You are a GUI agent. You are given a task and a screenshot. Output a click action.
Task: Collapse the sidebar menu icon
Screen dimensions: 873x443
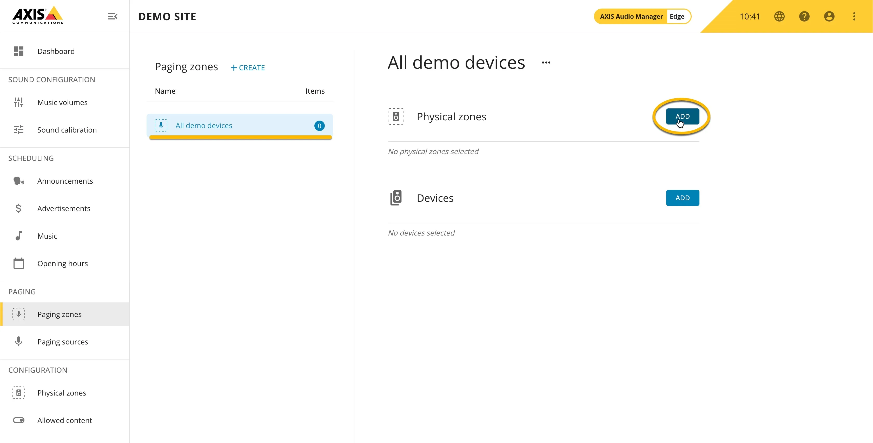113,16
